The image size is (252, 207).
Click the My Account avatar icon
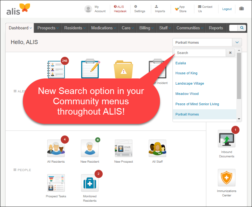click(x=88, y=9)
